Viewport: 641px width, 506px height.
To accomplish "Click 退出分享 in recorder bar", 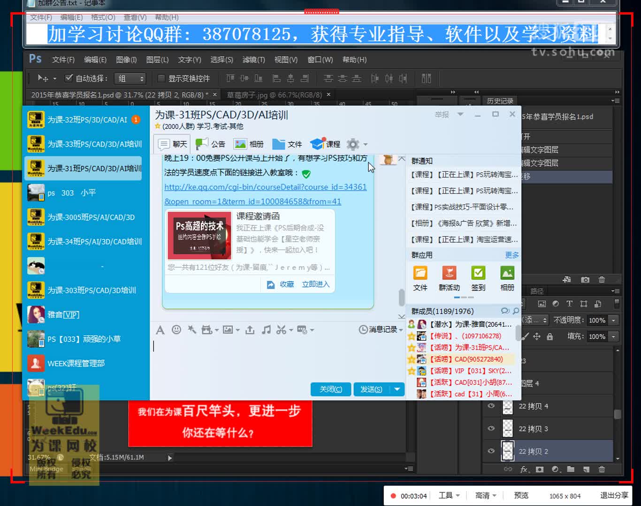I will [614, 495].
